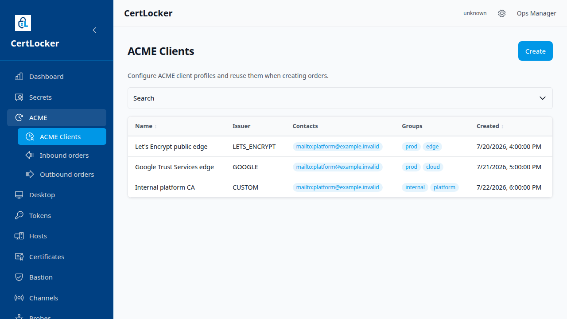Screen dimensions: 567x319
Task: Open the Dashboard page
Action: pyautogui.click(x=57, y=76)
